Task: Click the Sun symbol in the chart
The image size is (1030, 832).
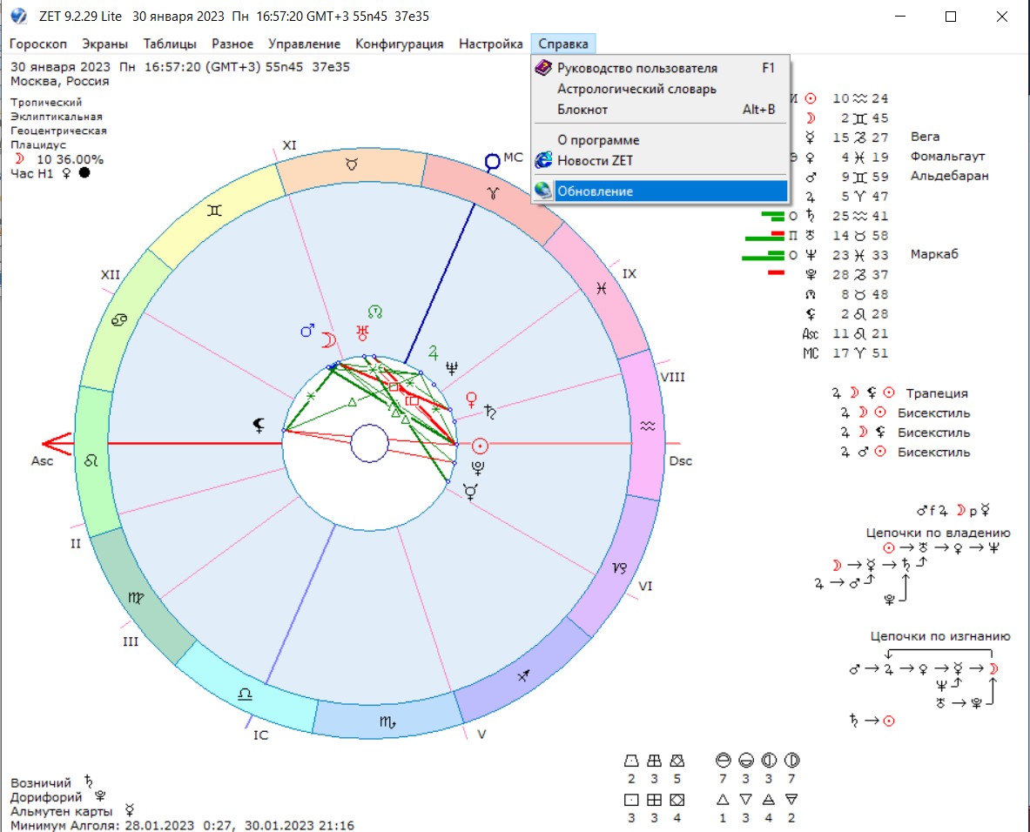Action: (x=480, y=446)
